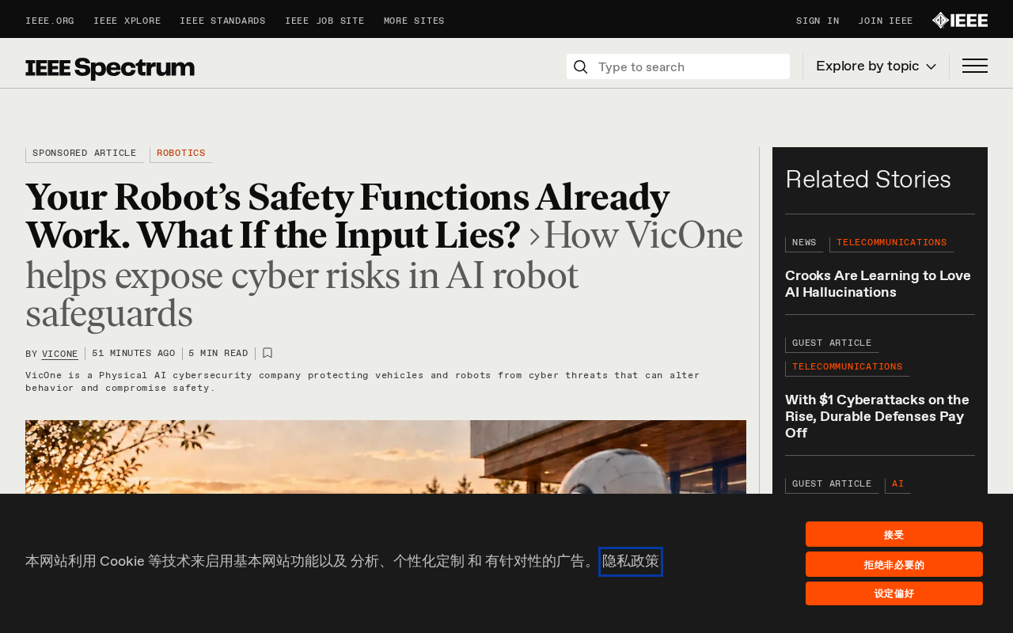Go to IEEE.ORG
The height and width of the screenshot is (633, 1013).
pyautogui.click(x=50, y=21)
